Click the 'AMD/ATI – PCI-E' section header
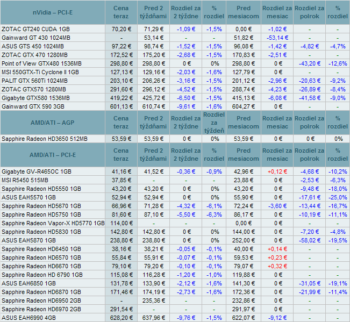Image resolution: width=350 pixels, height=322 pixels. pos(53,155)
